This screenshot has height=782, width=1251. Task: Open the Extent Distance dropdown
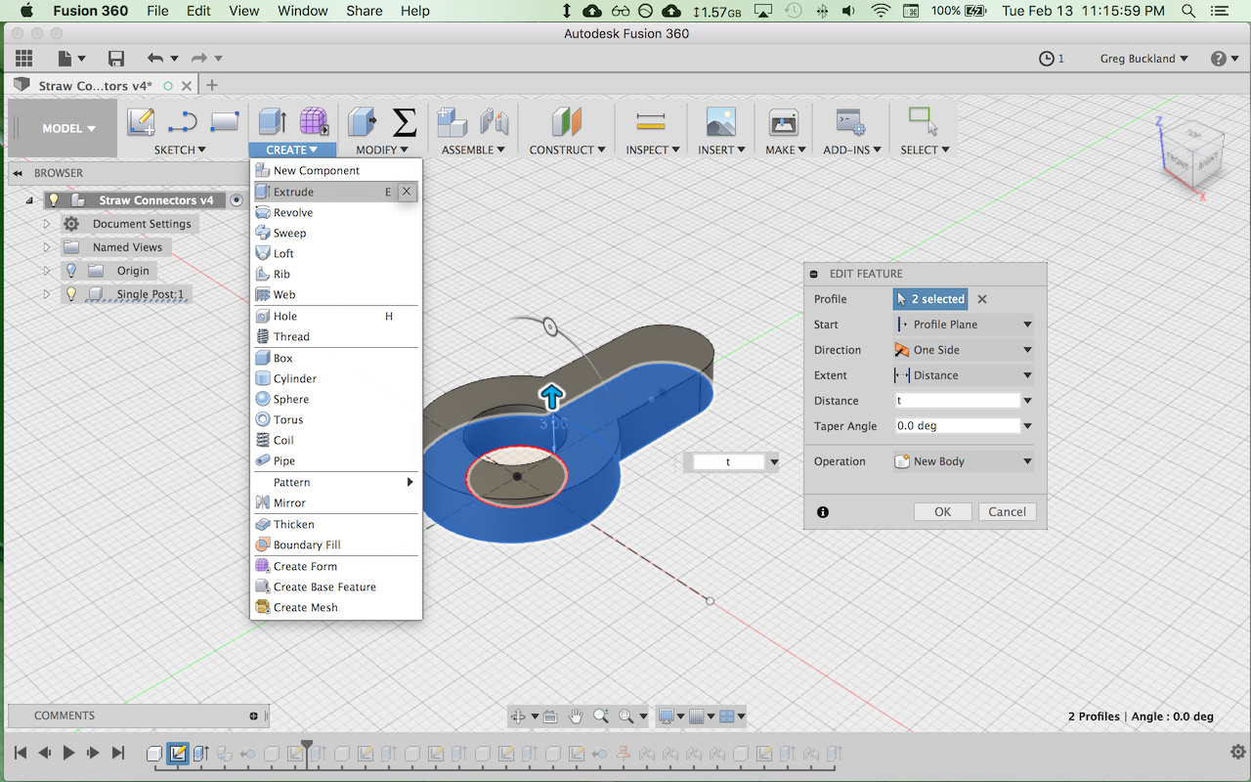[964, 375]
